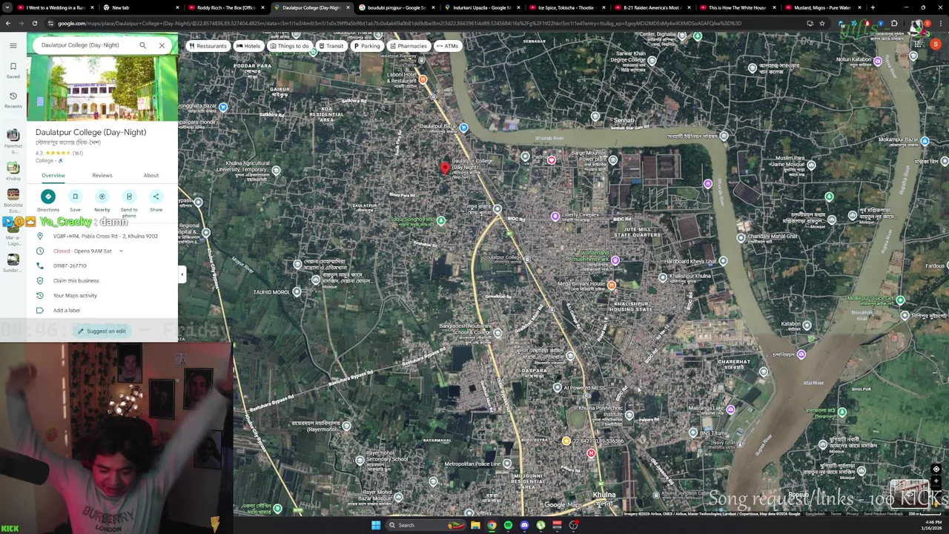Open Chrome from the taskbar

[492, 525]
